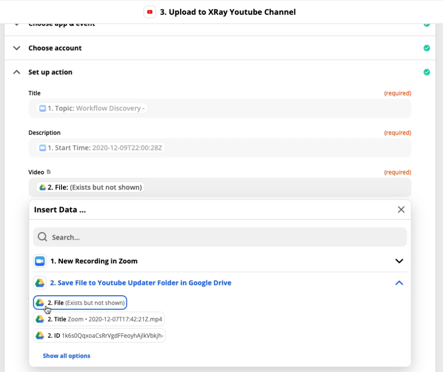This screenshot has height=372, width=443.
Task: Click '(required)' label beside Video
Action: tap(398, 172)
